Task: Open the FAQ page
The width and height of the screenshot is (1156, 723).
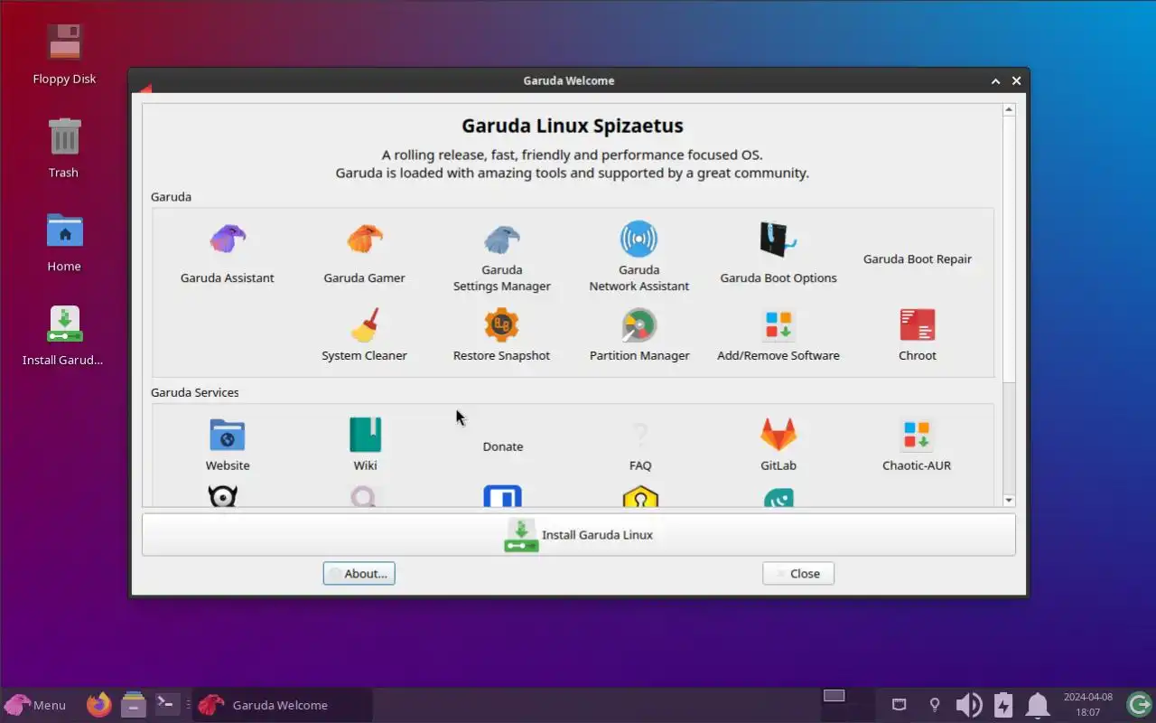Action: point(639,445)
